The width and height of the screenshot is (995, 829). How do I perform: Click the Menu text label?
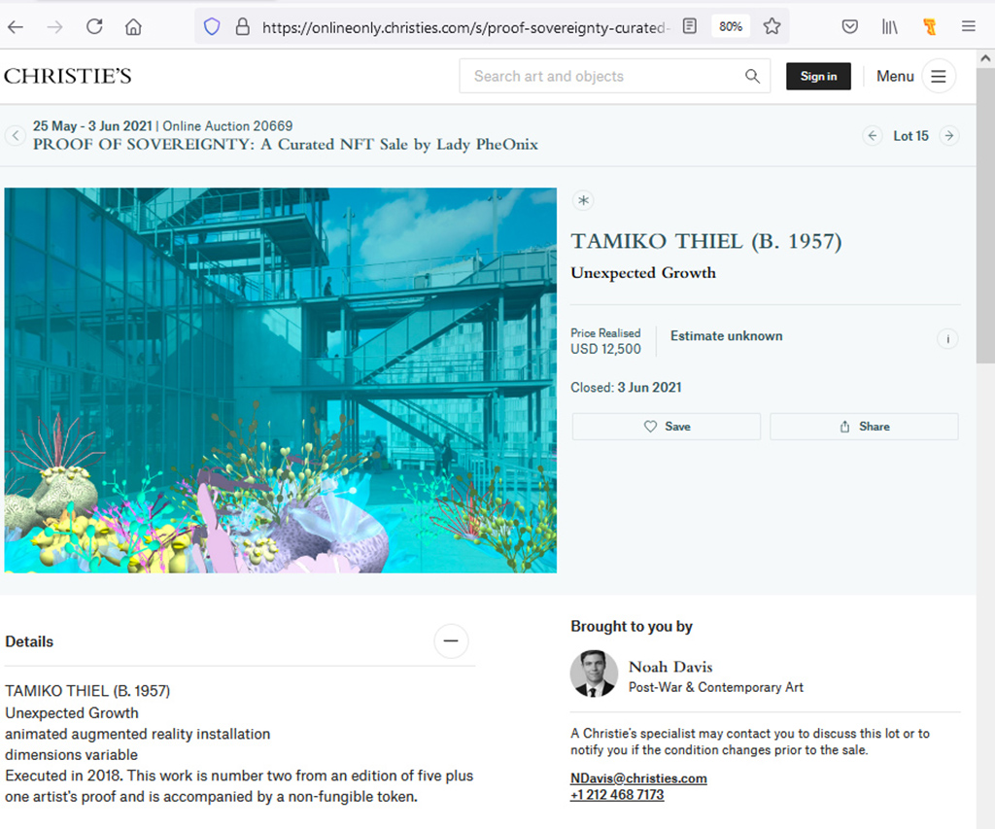click(895, 76)
